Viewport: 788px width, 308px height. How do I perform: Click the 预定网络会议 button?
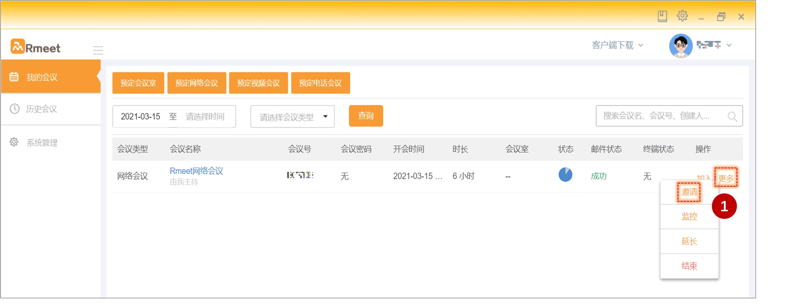(x=197, y=83)
